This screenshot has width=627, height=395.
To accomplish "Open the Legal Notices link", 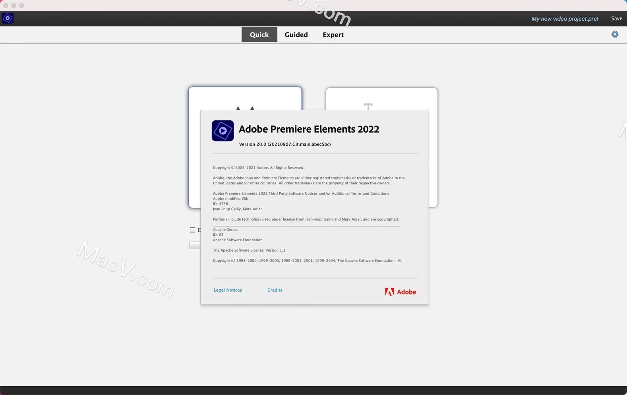I will click(228, 290).
